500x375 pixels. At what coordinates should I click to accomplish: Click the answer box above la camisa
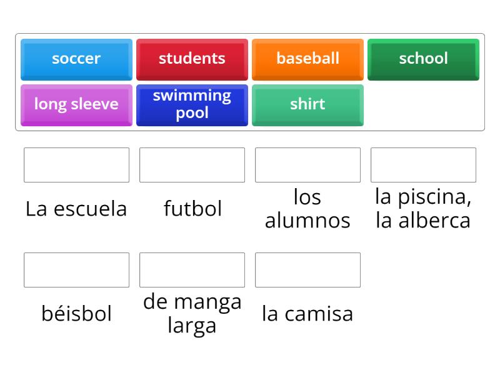click(307, 270)
